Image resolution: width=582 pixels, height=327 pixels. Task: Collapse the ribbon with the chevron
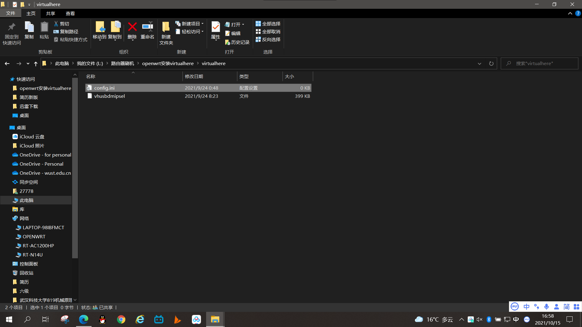[570, 13]
